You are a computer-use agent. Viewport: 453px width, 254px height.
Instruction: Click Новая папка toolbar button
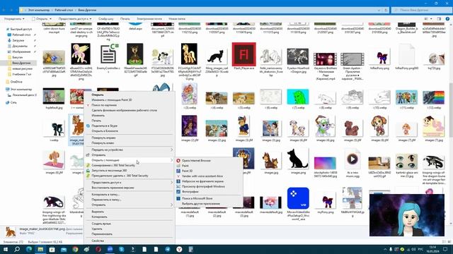(177, 19)
